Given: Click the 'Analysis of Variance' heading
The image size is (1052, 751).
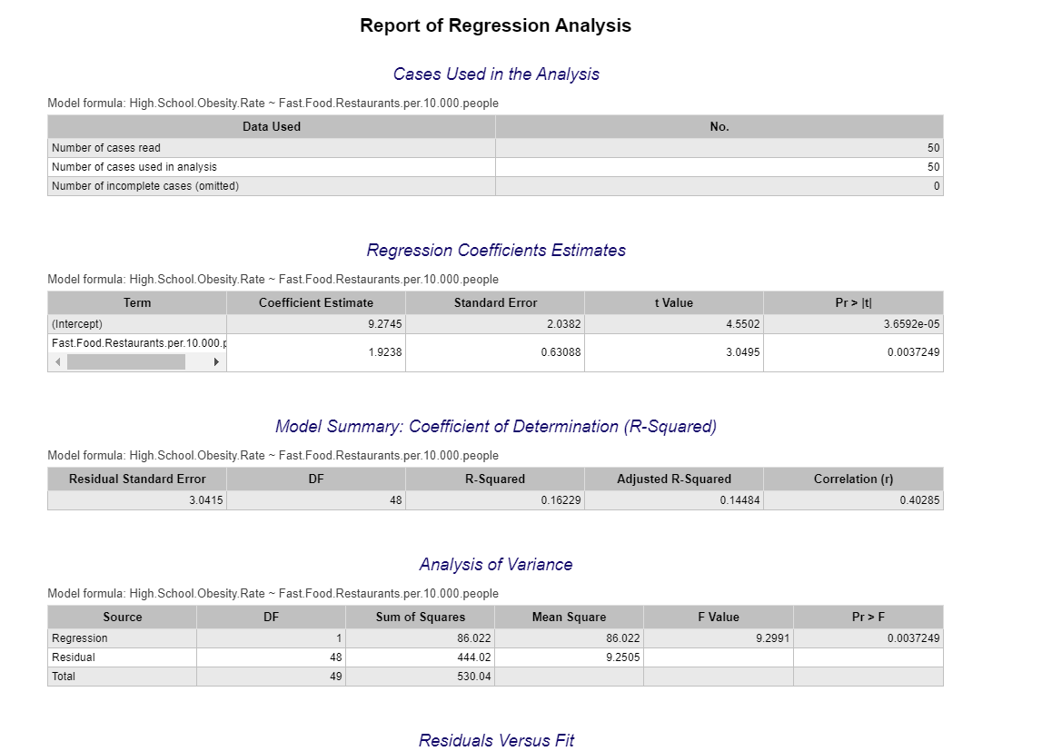Looking at the screenshot, I should coord(495,564).
